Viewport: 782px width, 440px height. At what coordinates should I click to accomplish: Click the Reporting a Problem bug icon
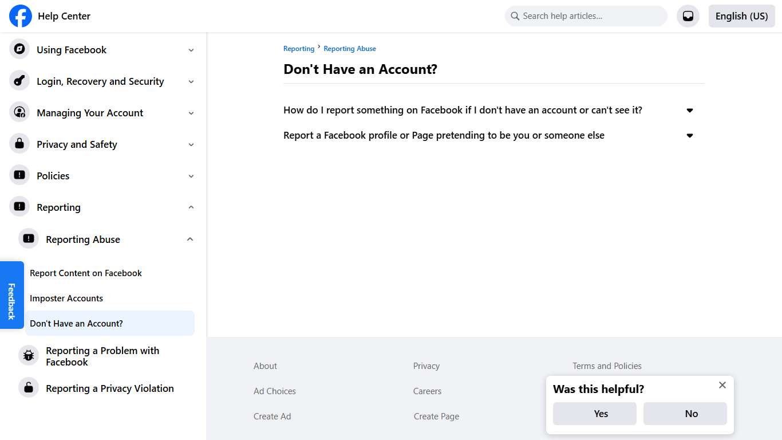coord(28,355)
